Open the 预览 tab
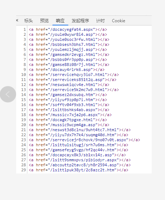 [x=44, y=21]
